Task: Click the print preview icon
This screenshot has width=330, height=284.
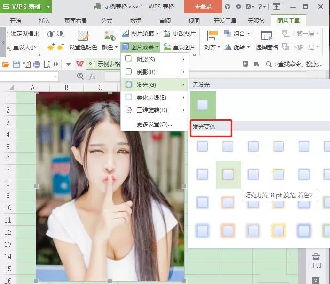Action: click(x=47, y=64)
